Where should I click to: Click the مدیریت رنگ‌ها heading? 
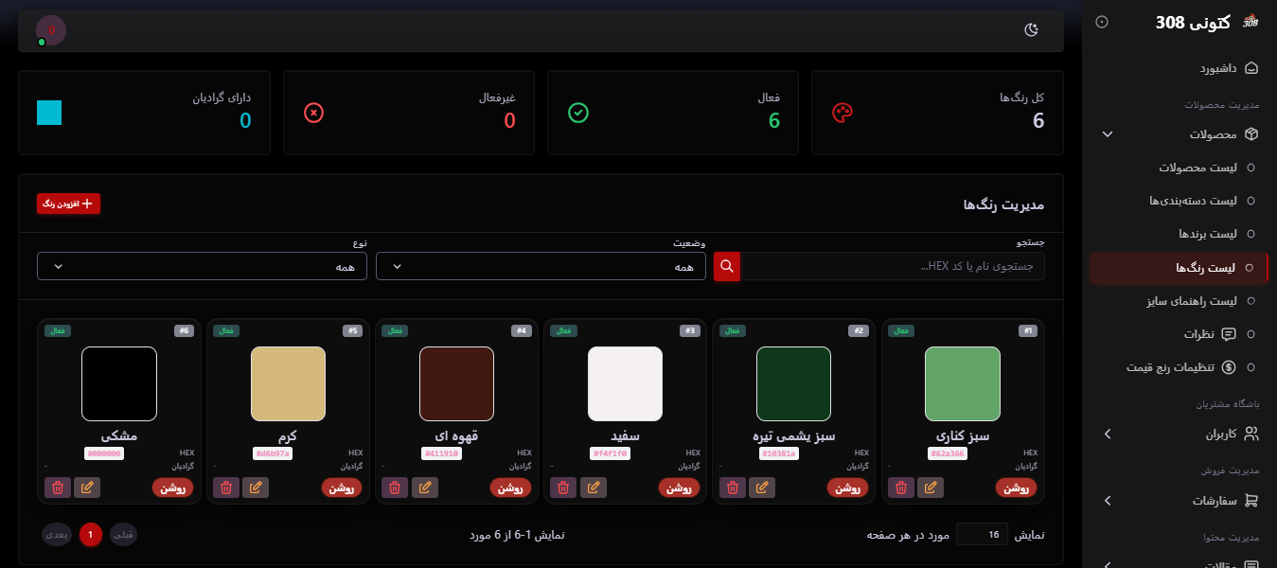(1003, 204)
